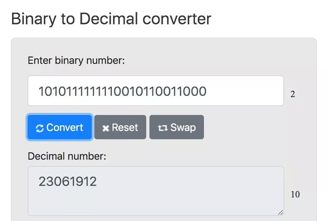Click the refresh arrows icon on Convert
This screenshot has height=221, width=329.
(39, 128)
